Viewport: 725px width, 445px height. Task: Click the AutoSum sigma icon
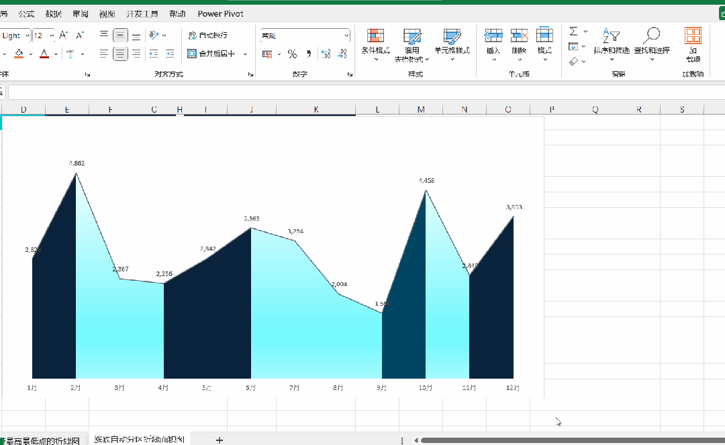coord(573,31)
